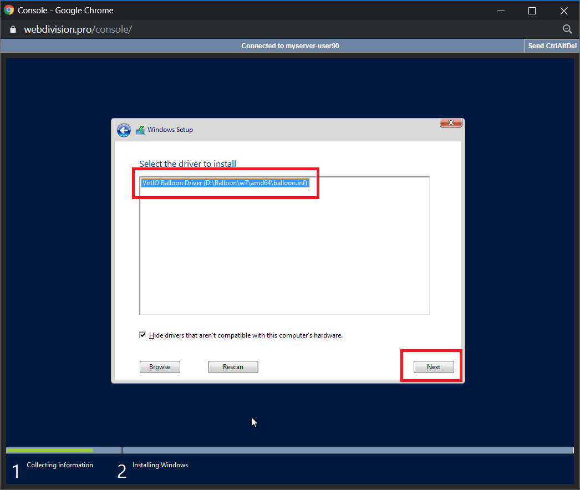Image resolution: width=580 pixels, height=490 pixels.
Task: Click the Installing Windows step label
Action: 160,465
